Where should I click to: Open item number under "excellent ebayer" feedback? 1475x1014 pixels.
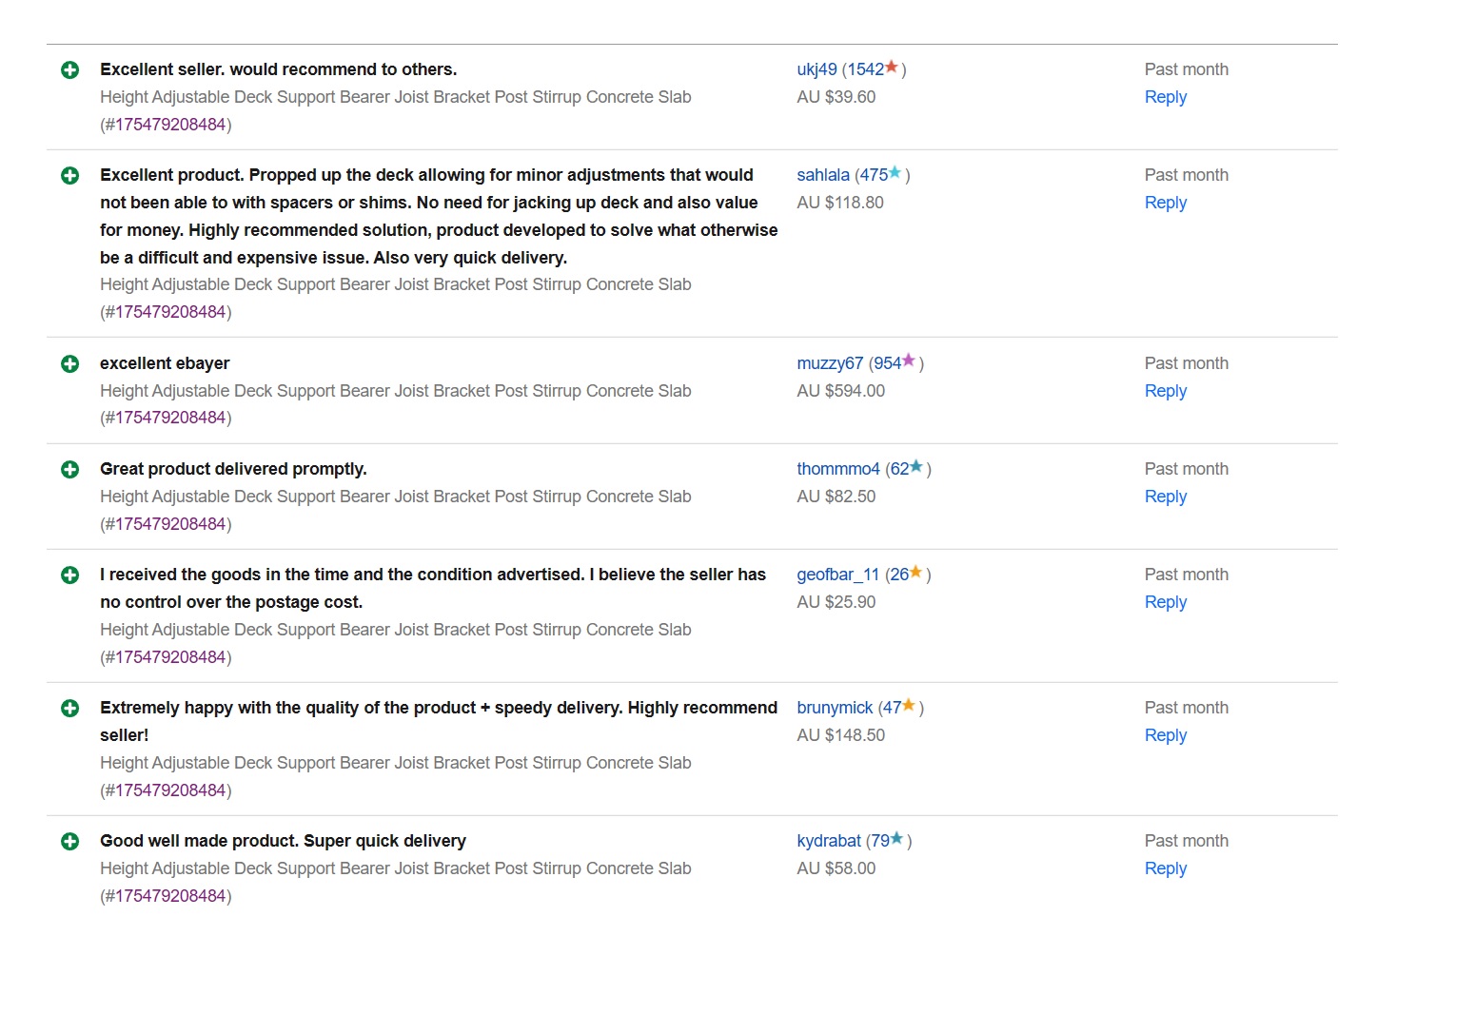pyautogui.click(x=170, y=418)
